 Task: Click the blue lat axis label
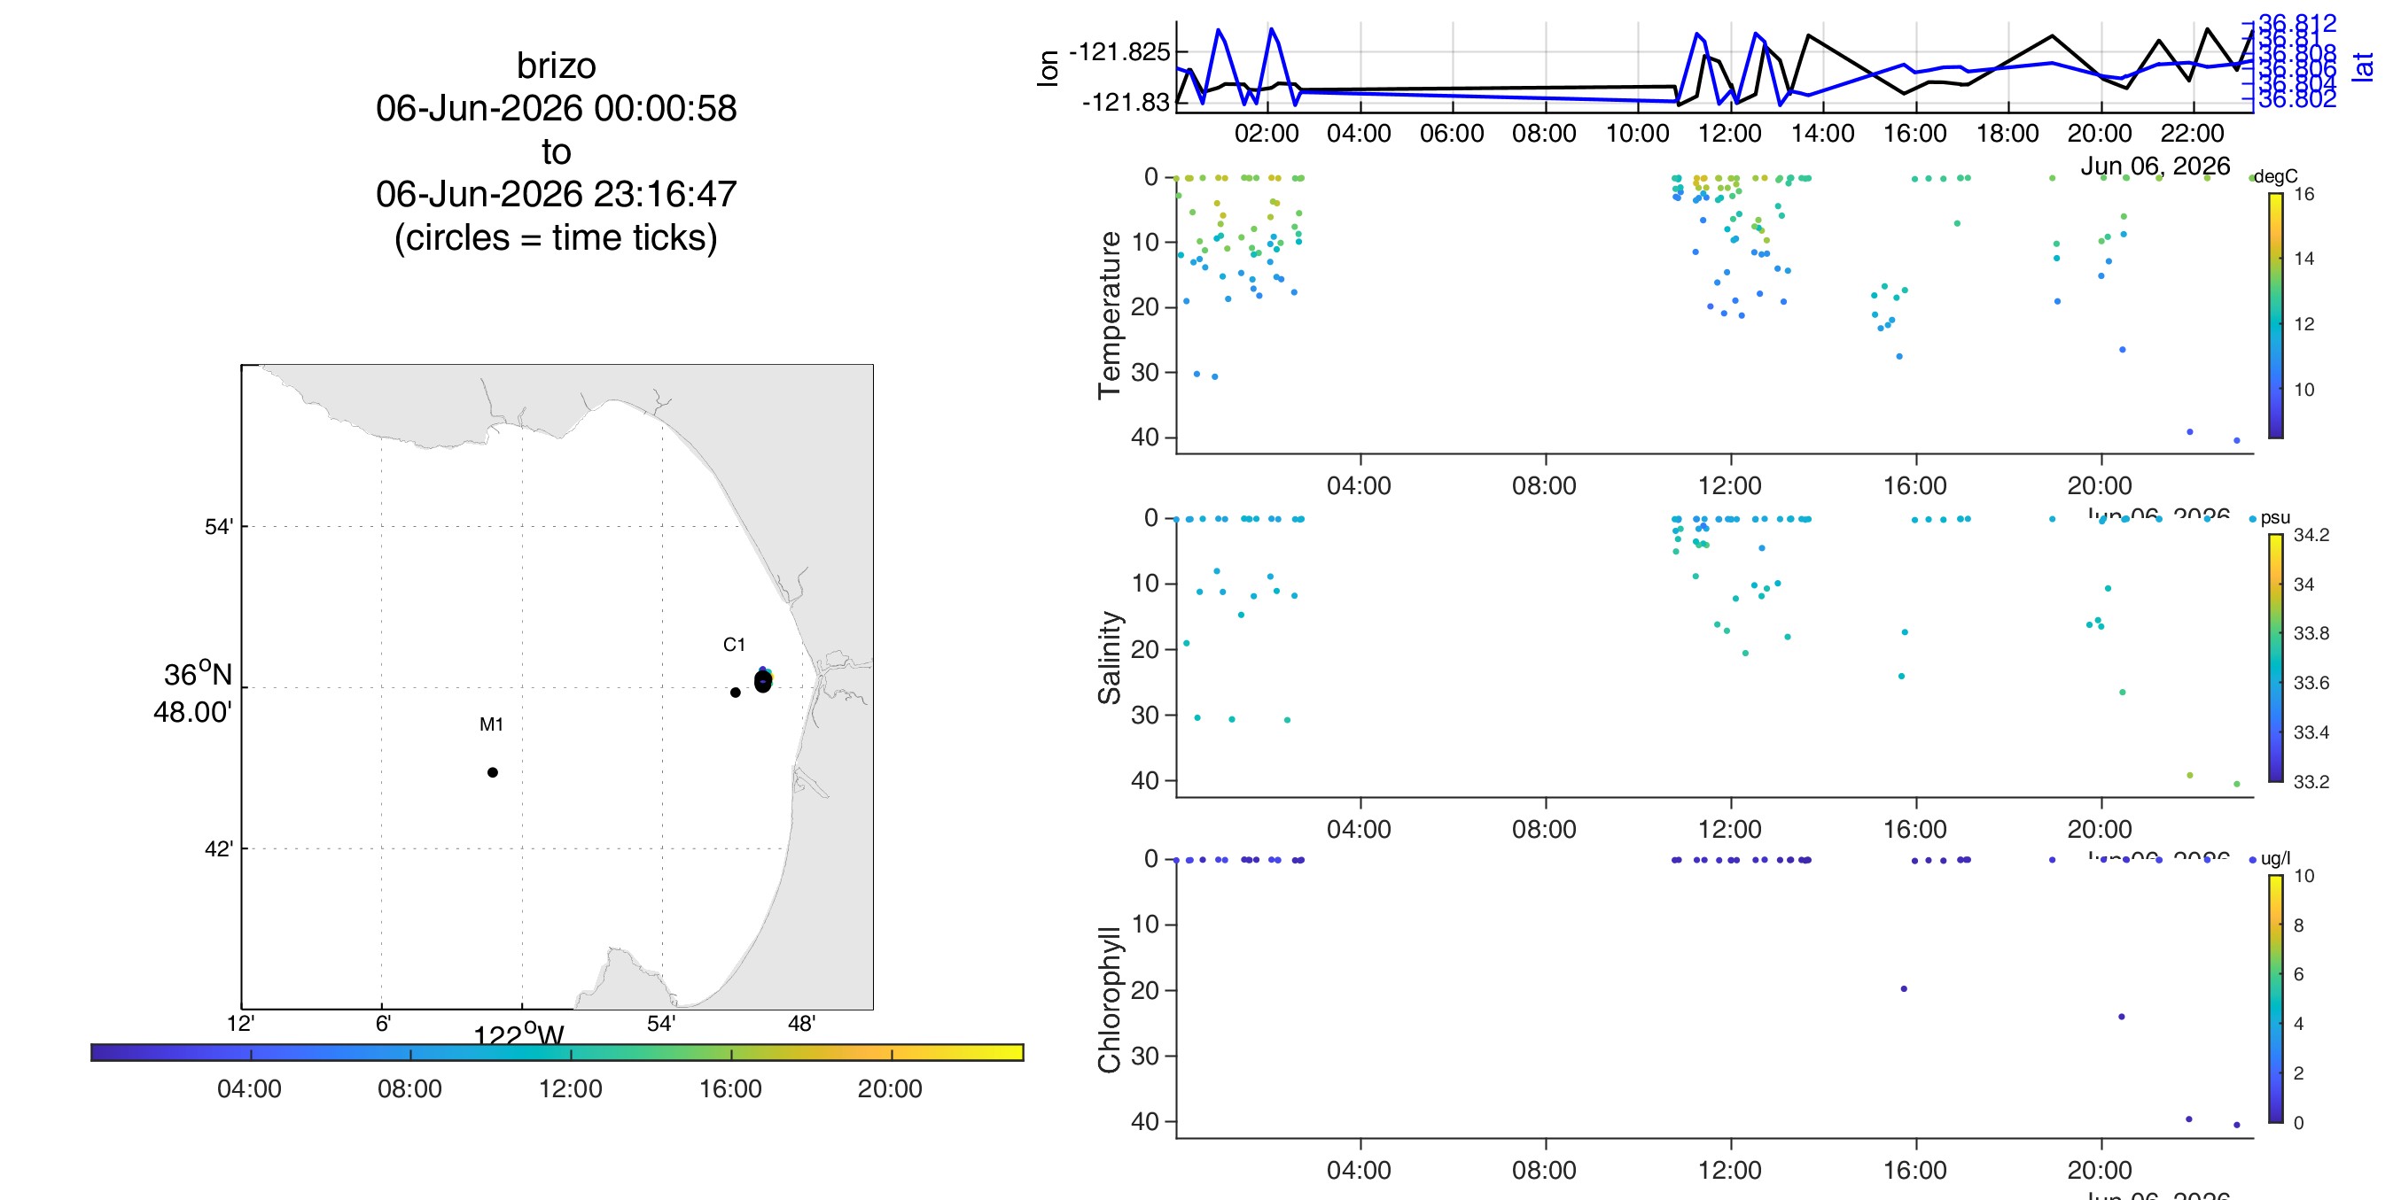tap(2362, 66)
